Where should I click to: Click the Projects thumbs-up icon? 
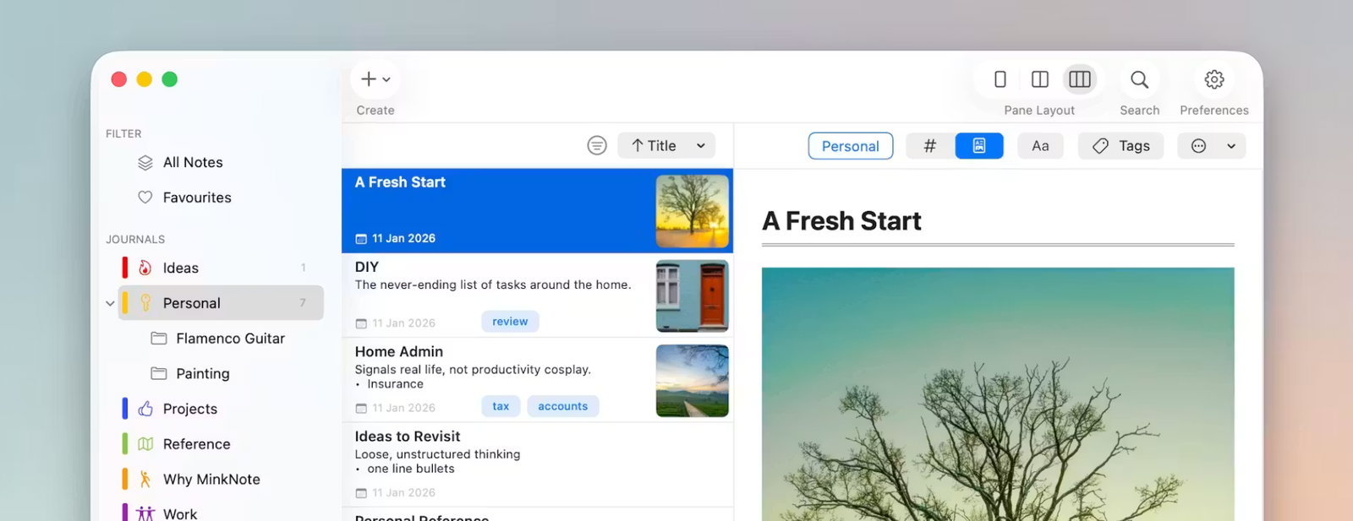click(x=145, y=409)
